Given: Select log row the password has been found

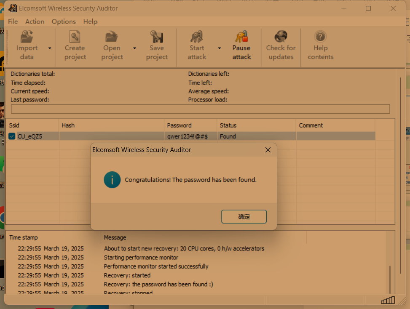Looking at the screenshot, I should point(158,284).
